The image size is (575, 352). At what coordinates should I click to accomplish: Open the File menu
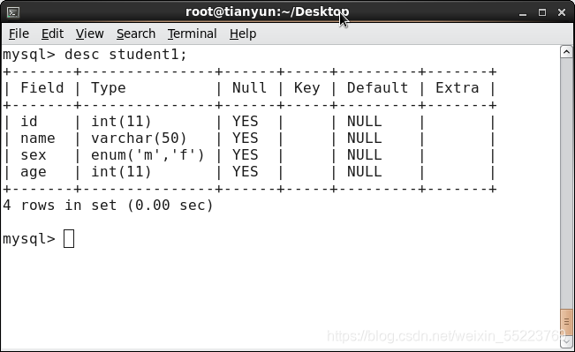pos(19,34)
